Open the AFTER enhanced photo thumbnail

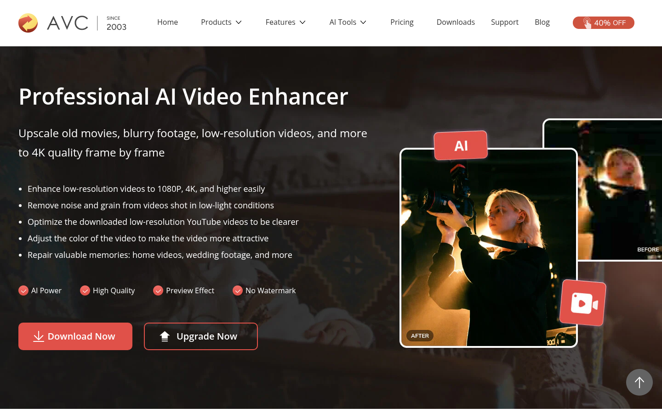[x=489, y=248]
